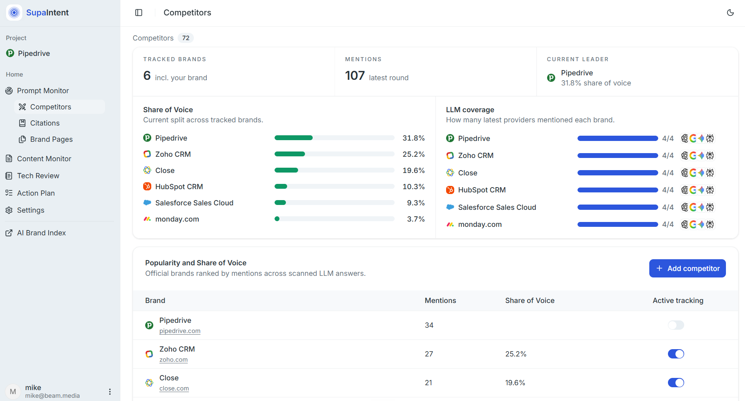
Task: Click ChatGPT icon in Salesforce Sales Cloud coverage row
Action: click(685, 207)
